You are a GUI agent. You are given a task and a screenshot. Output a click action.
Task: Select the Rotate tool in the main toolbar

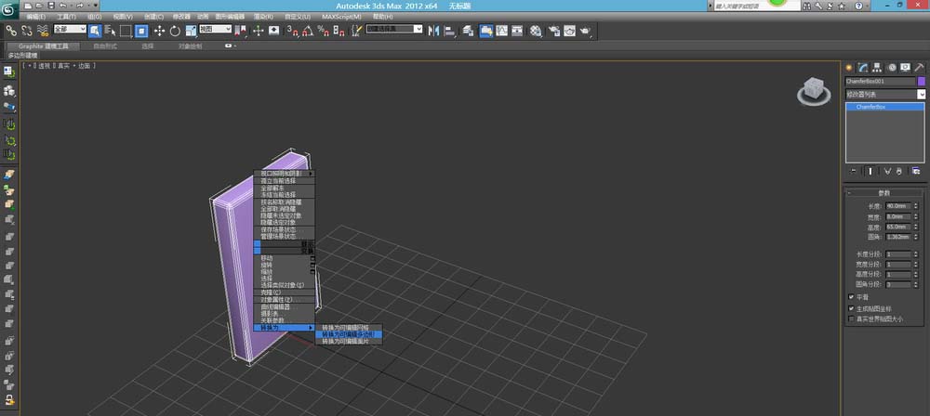[x=175, y=31]
